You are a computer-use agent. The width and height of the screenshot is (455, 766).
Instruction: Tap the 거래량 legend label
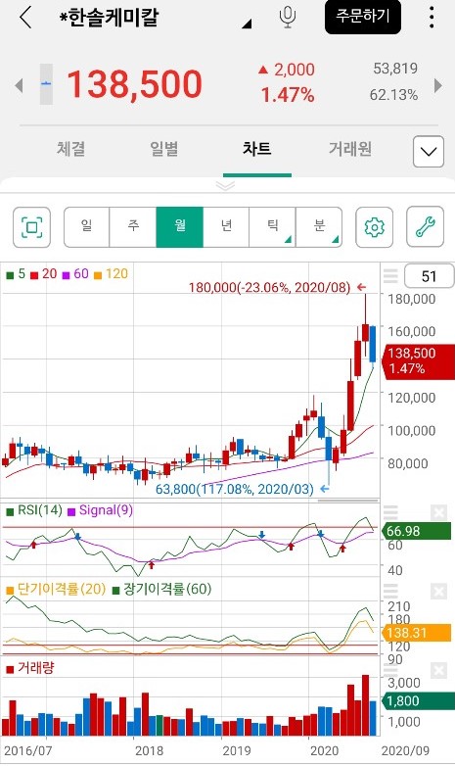30,668
